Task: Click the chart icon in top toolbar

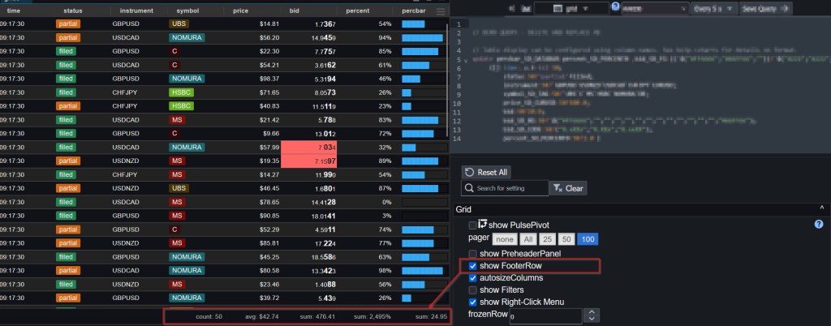Action: point(527,8)
